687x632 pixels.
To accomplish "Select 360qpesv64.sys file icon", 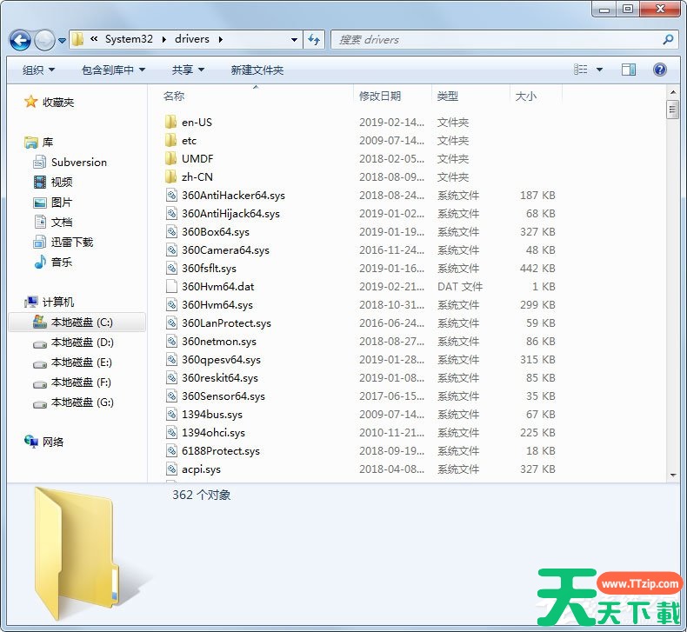I will (171, 359).
